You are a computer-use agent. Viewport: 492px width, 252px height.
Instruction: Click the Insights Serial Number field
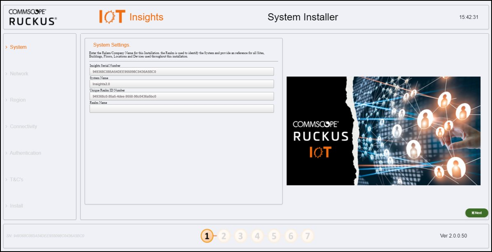182,72
